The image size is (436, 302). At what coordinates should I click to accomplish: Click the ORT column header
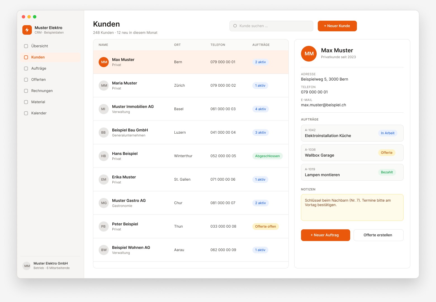click(x=177, y=45)
